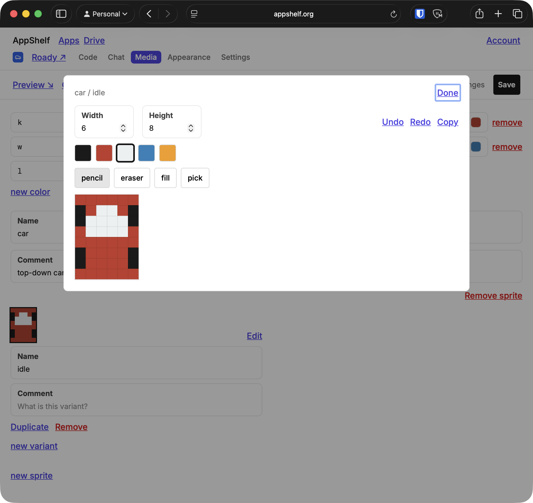
Task: Select the pencil drawing tool
Action: 92,178
